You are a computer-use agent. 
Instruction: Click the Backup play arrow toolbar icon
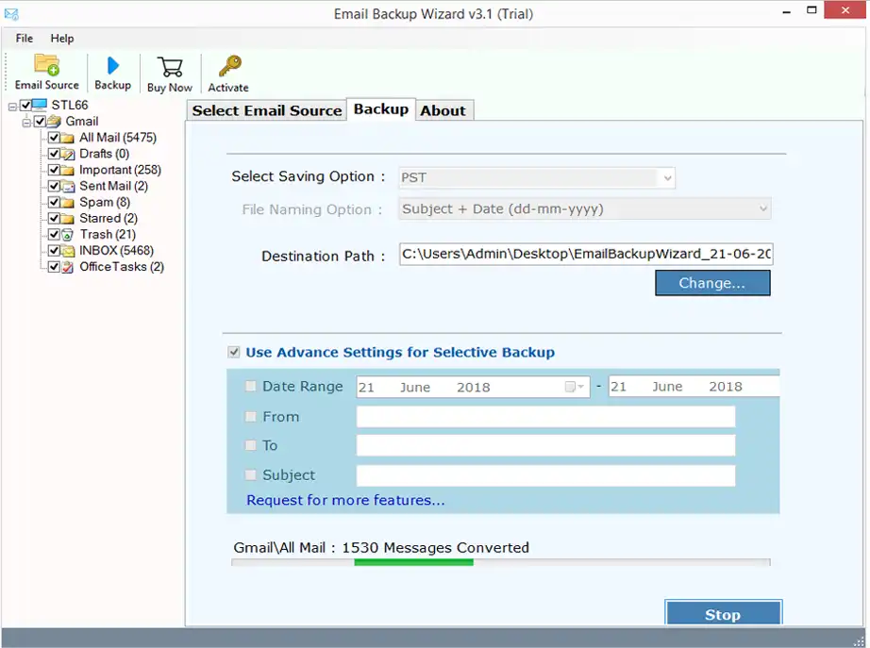(x=112, y=65)
